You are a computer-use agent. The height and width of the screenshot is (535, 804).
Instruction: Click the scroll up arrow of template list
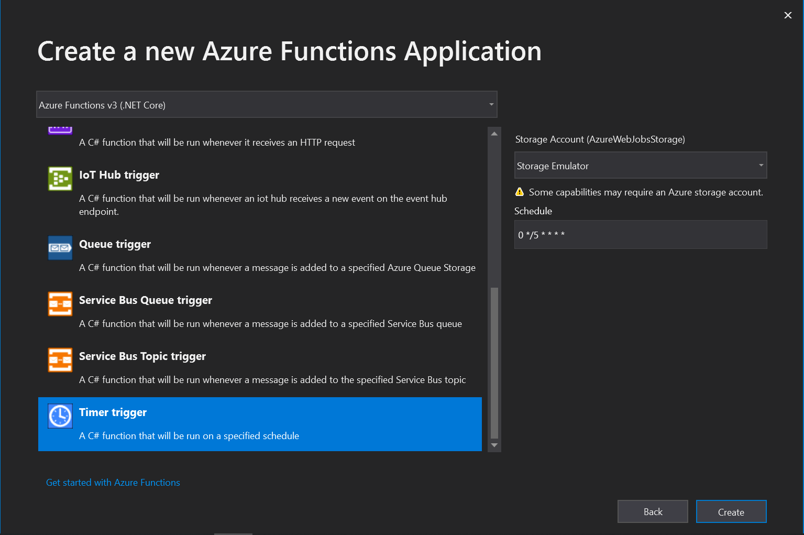[x=494, y=134]
